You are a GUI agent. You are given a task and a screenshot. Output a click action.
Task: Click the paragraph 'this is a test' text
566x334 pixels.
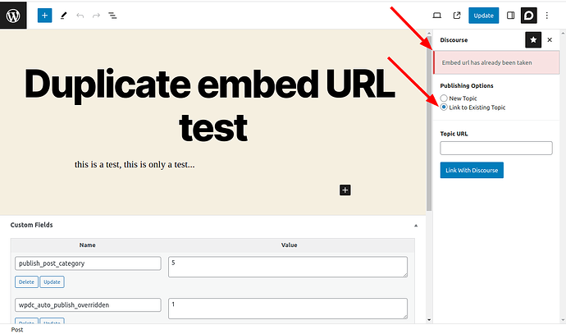pyautogui.click(x=135, y=165)
